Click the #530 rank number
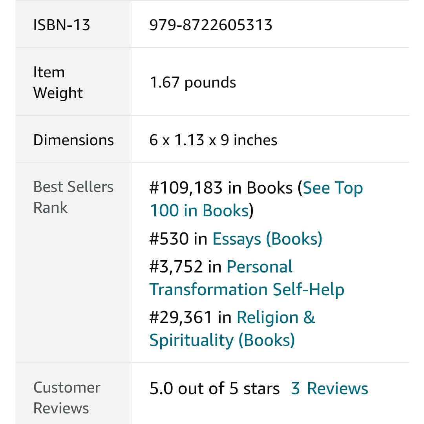This screenshot has width=424, height=424. [x=169, y=239]
